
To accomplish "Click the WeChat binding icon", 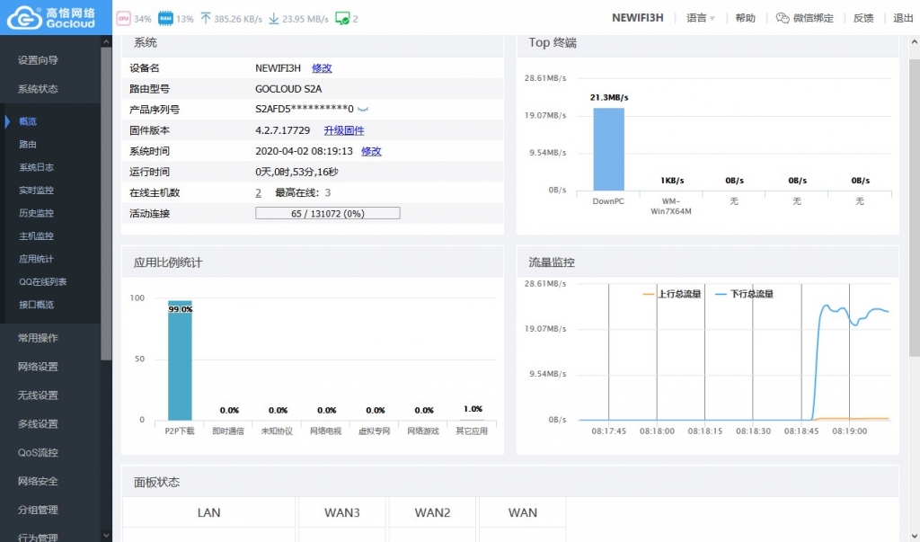I will 782,18.
